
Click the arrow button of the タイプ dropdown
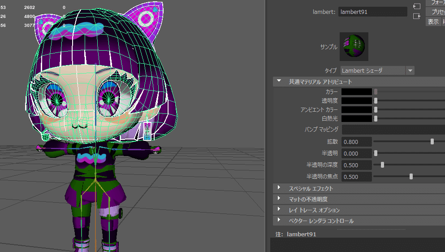(410, 70)
